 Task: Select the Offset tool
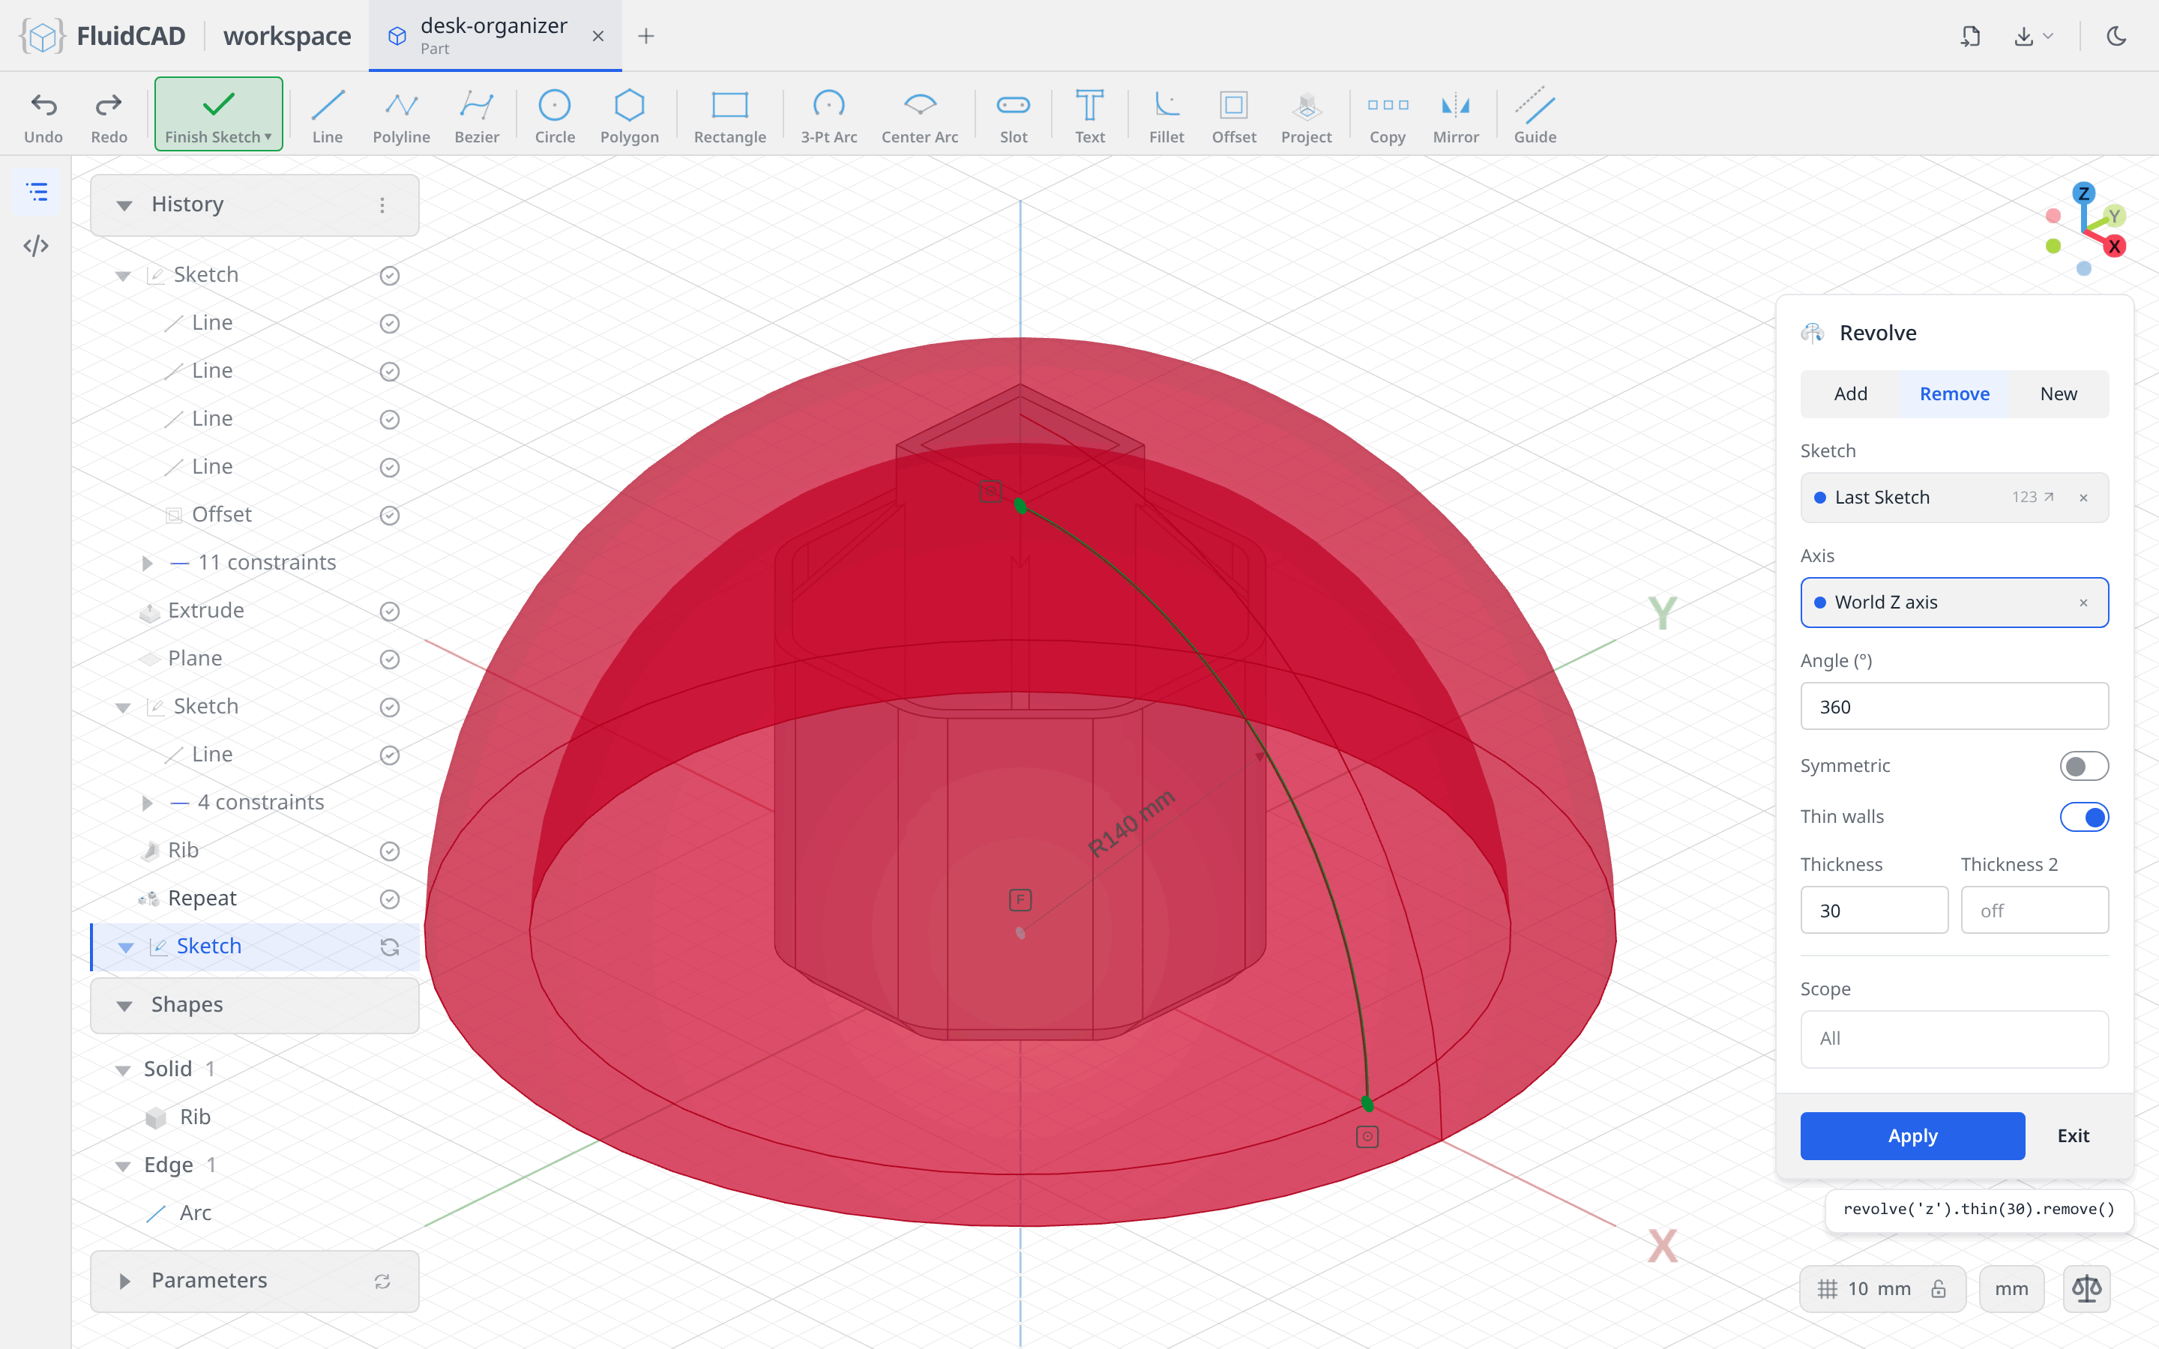(1234, 116)
